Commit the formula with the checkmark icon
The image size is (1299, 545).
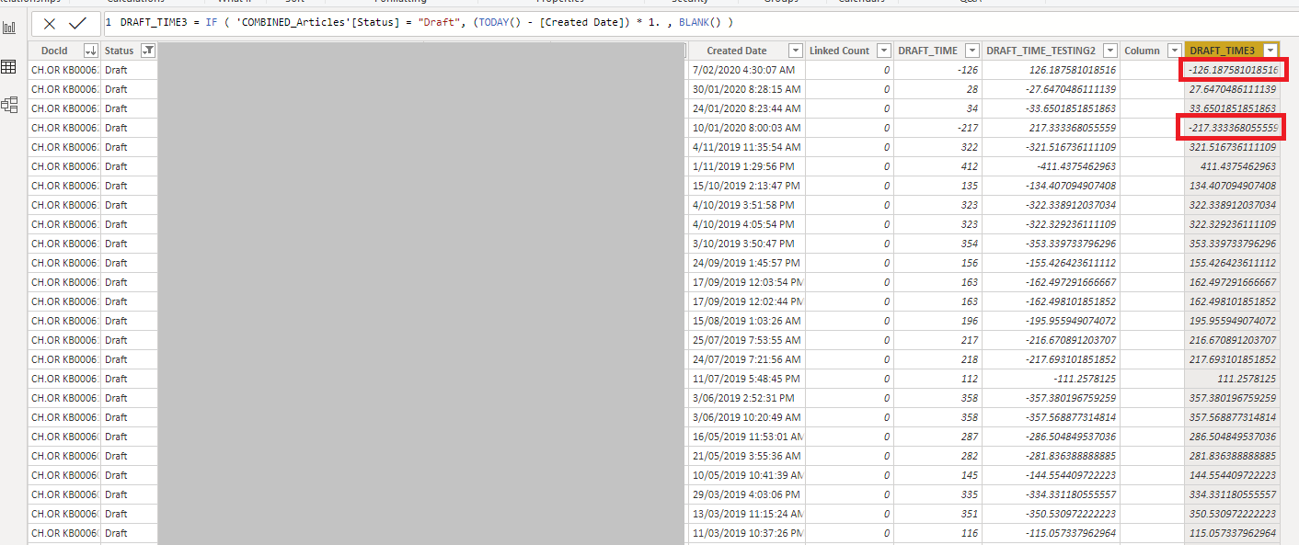point(78,23)
